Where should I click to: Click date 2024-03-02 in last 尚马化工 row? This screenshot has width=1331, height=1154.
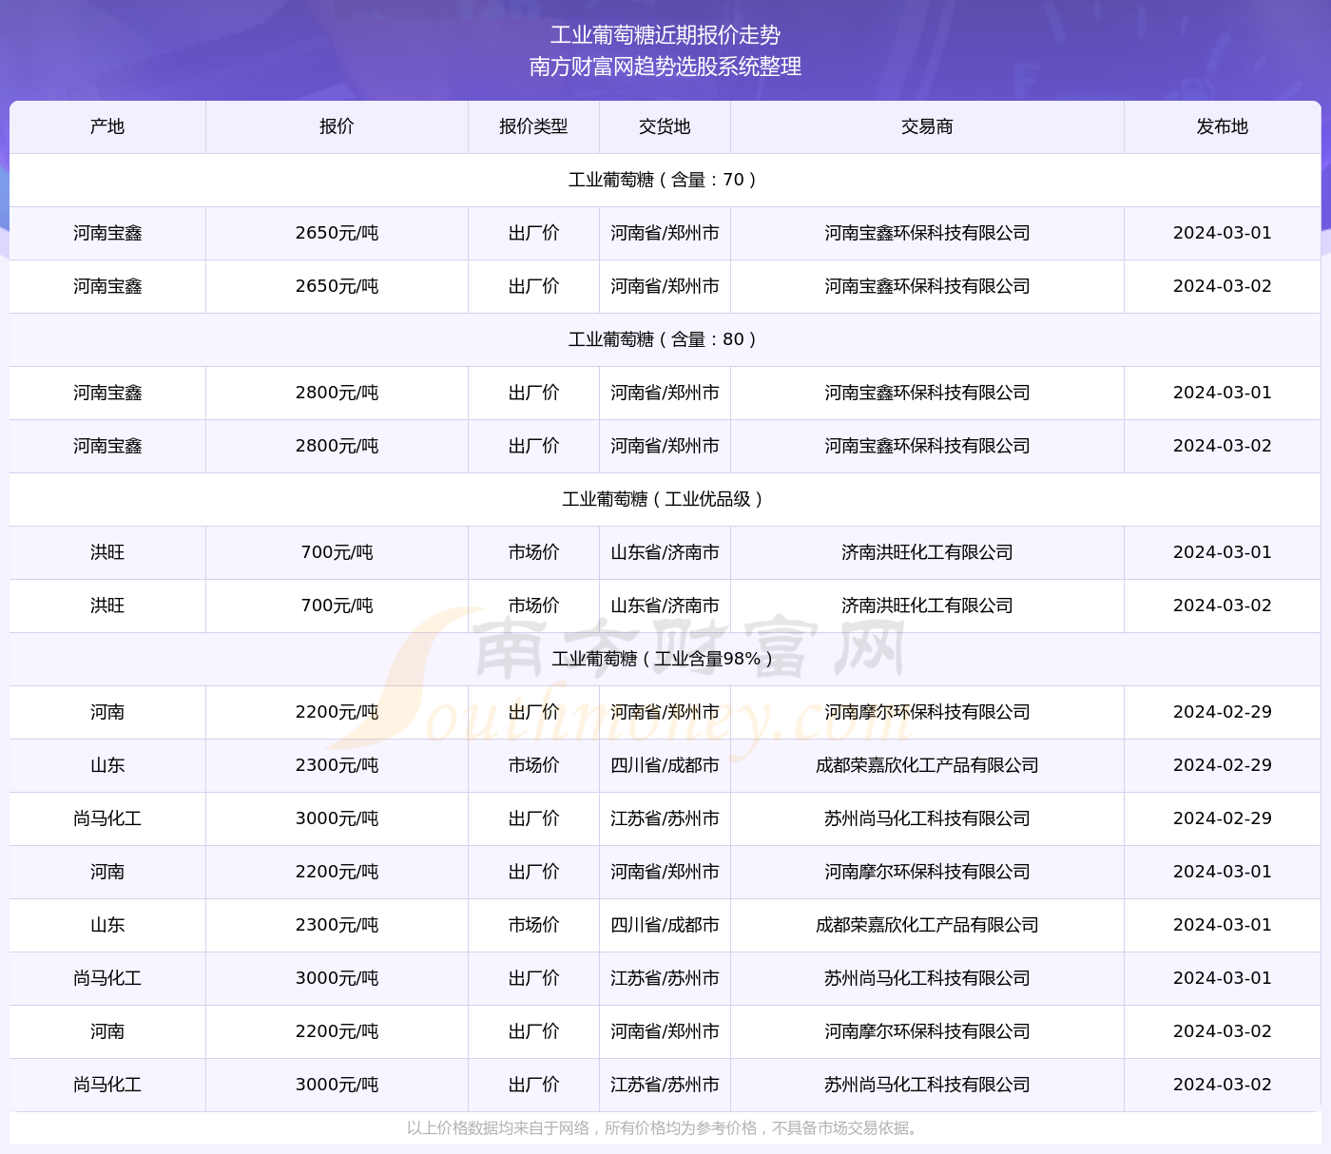point(1223,1085)
